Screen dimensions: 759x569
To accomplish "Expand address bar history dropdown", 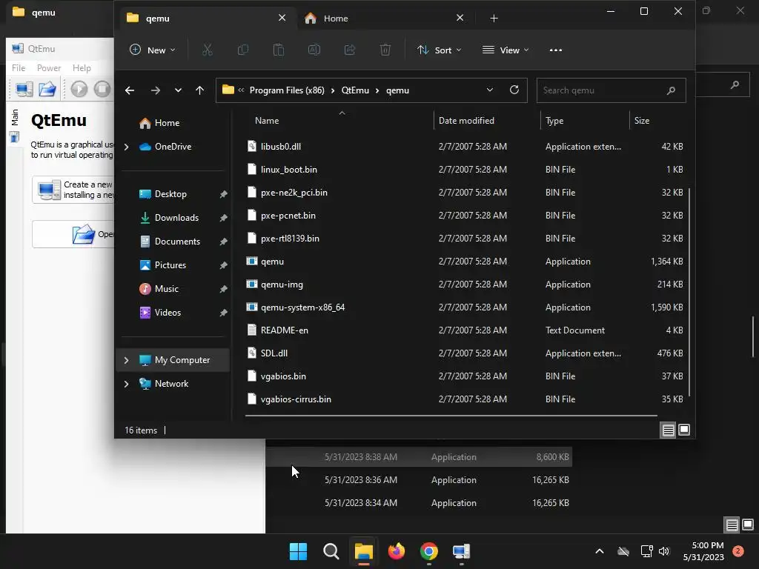I will point(490,90).
